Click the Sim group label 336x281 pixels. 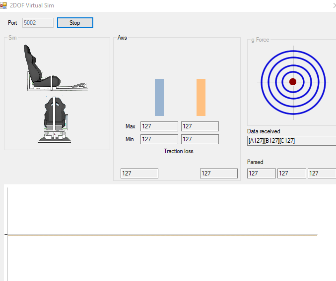click(12, 38)
